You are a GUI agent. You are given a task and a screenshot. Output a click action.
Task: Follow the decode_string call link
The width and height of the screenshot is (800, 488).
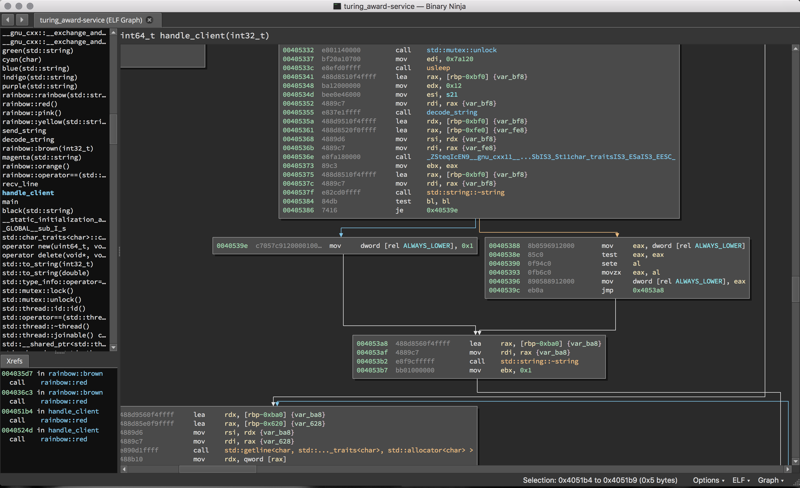click(452, 113)
